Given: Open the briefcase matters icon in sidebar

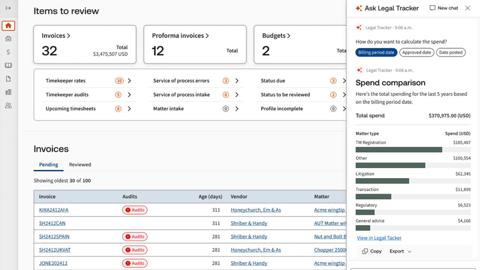Looking at the screenshot, I should pos(8,39).
